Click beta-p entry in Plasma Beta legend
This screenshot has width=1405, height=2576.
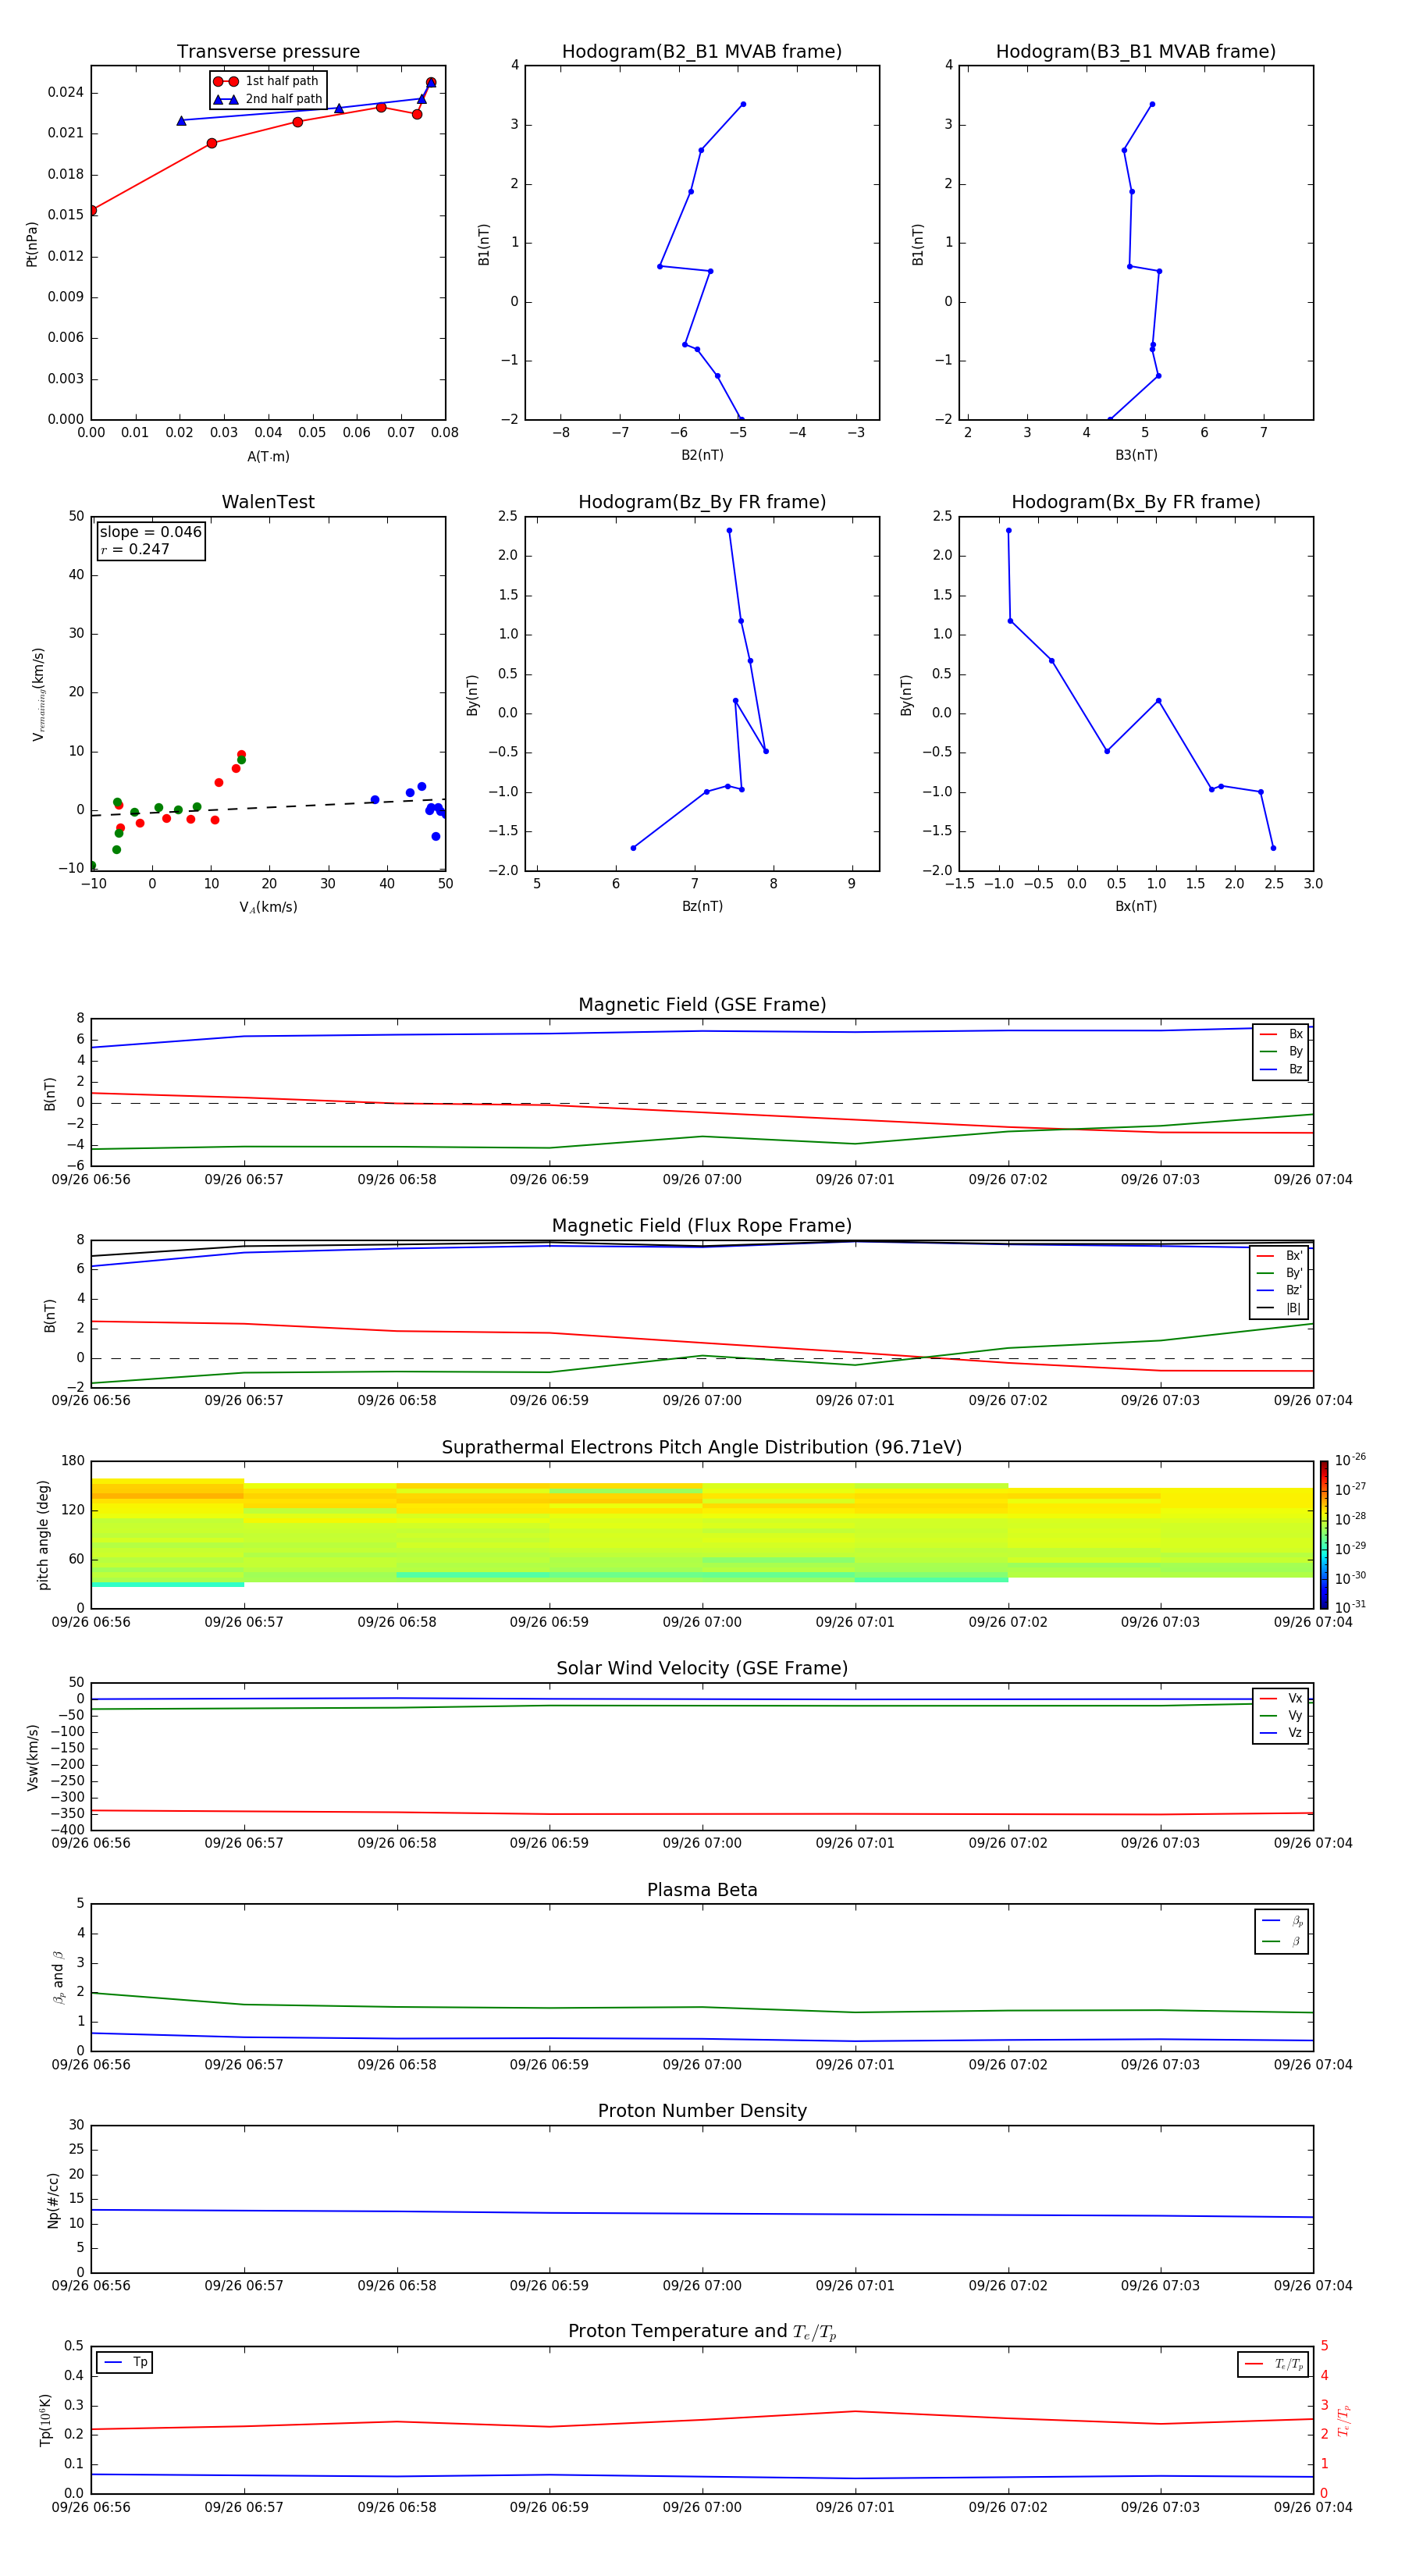pyautogui.click(x=1282, y=1921)
